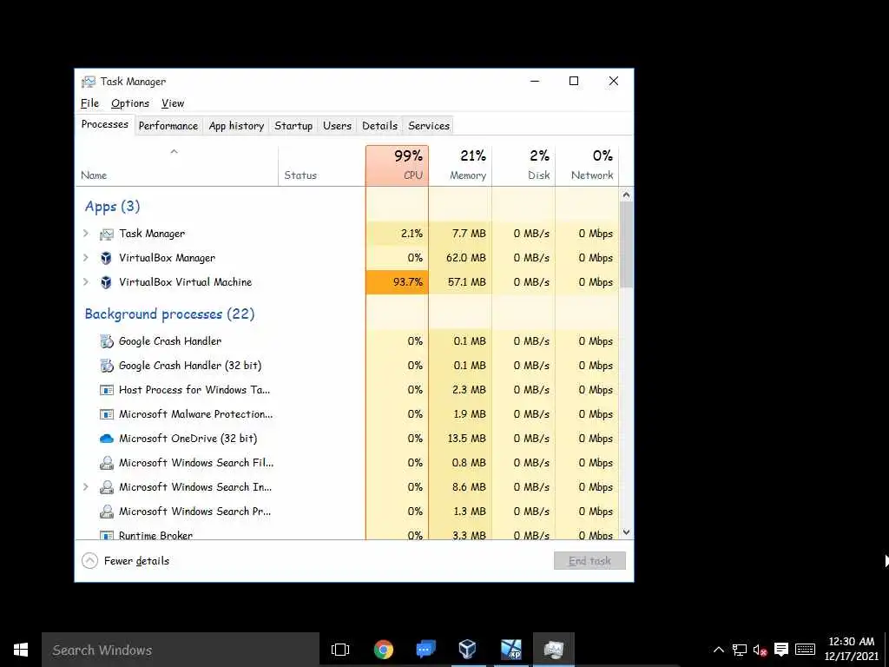Click Host Process for Windows Tasks icon

click(107, 390)
